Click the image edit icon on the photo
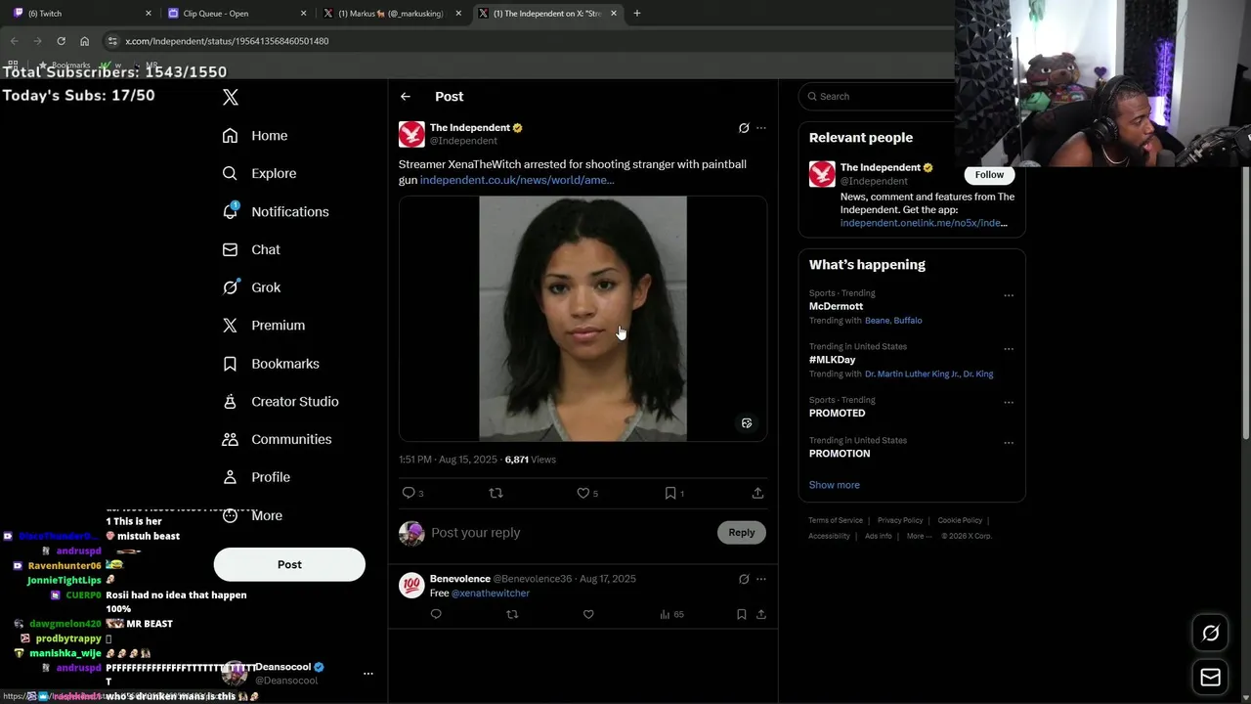This screenshot has height=704, width=1251. pos(747,423)
